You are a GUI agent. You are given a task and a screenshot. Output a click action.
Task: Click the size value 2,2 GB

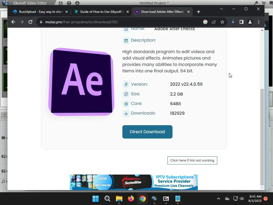[176, 94]
